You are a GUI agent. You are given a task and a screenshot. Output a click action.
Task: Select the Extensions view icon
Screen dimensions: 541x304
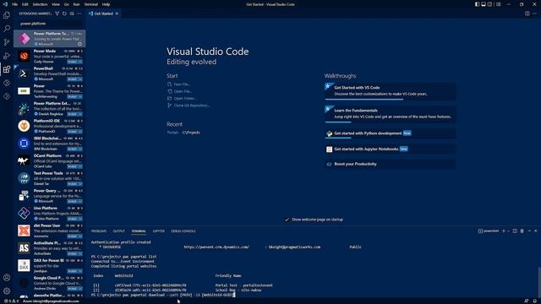pos(7,69)
